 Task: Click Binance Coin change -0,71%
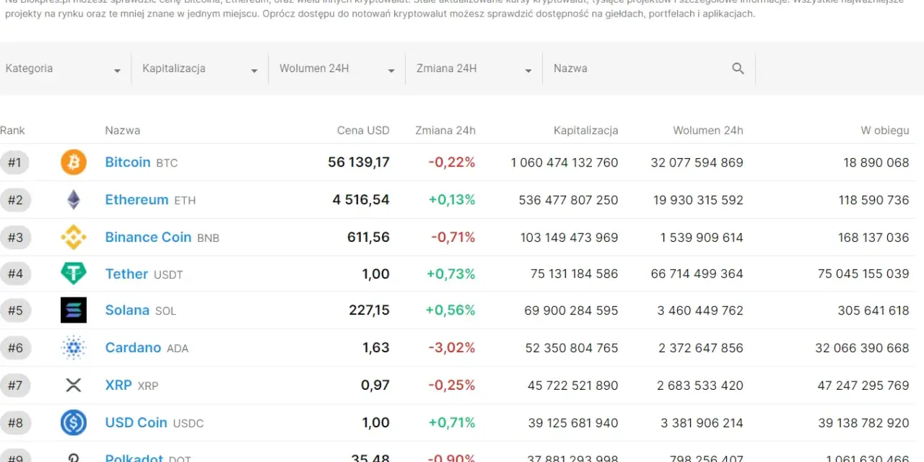tap(453, 237)
